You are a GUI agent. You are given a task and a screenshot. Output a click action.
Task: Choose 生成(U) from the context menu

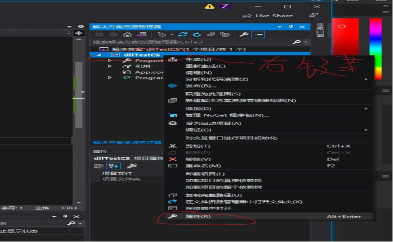[269, 59]
